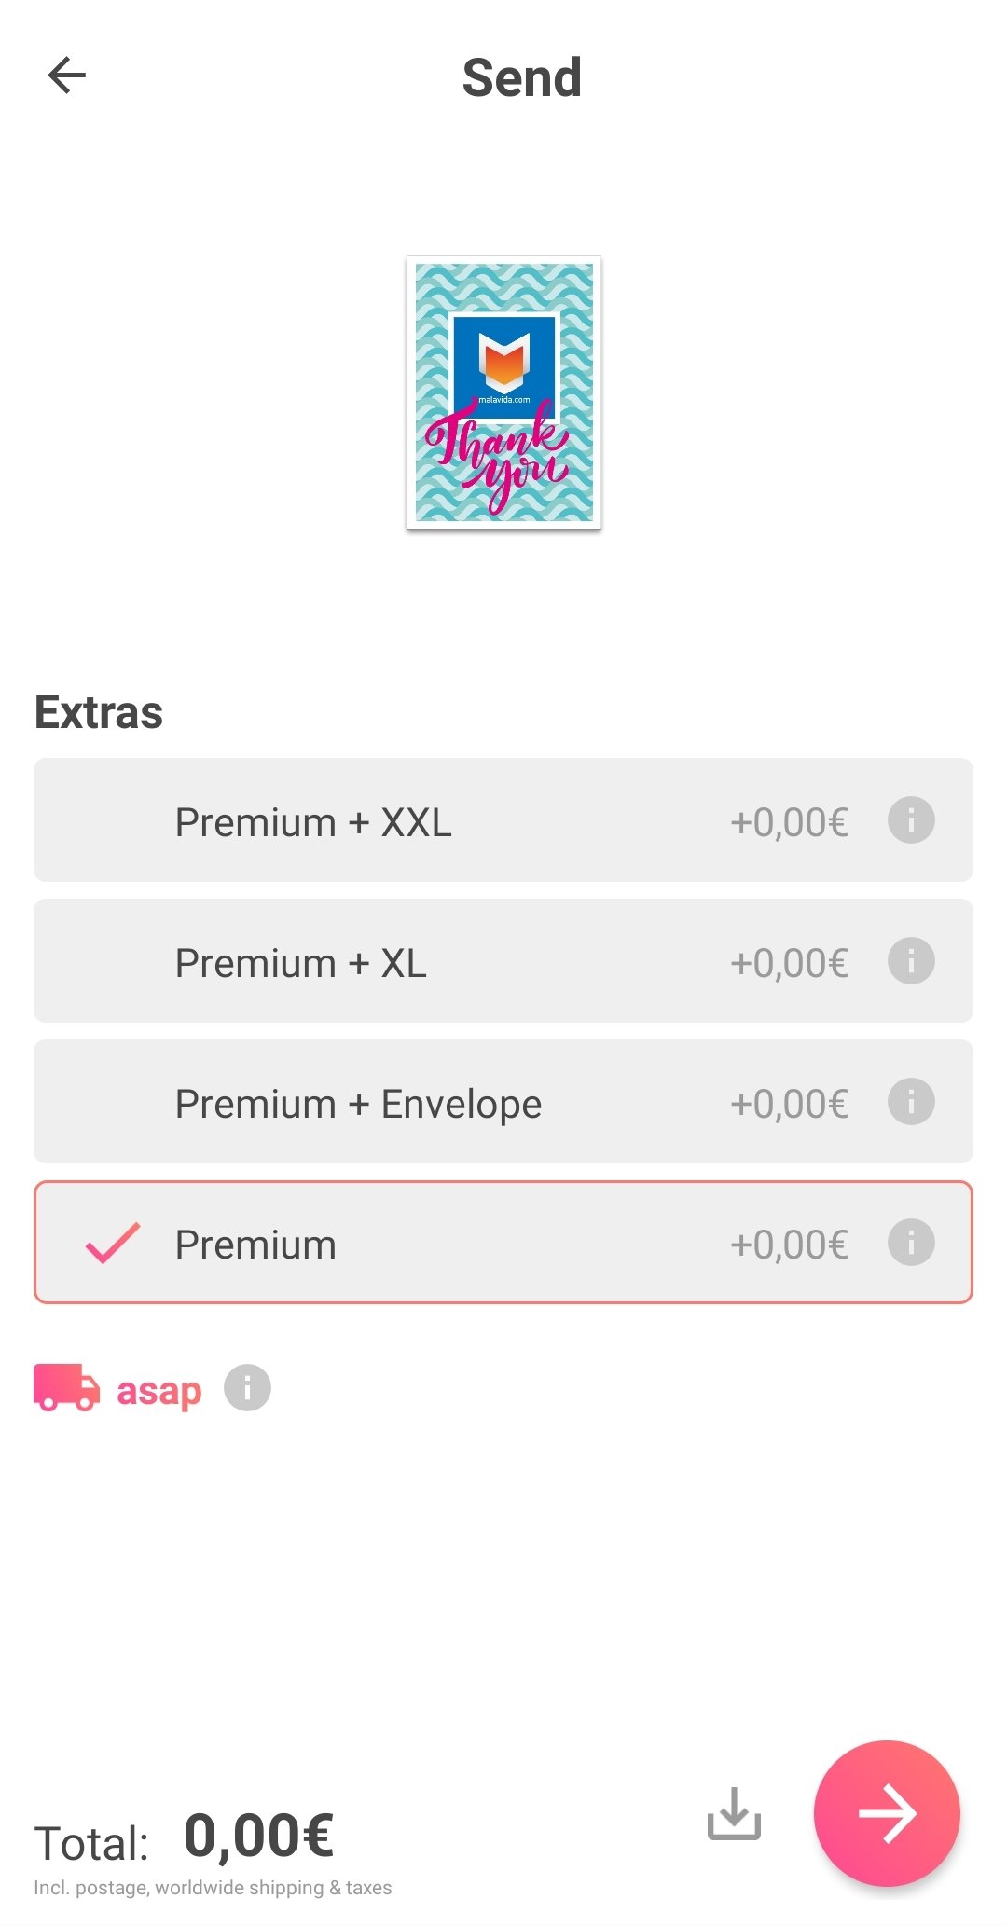The width and height of the screenshot is (1007, 1926).
Task: Open info for Premium + XXL
Action: [910, 820]
